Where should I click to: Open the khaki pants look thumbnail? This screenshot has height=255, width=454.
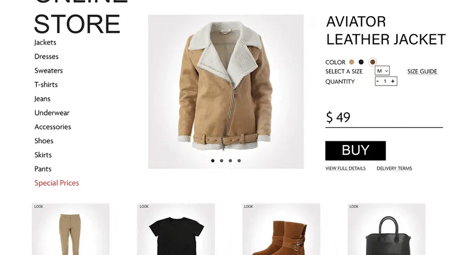click(71, 229)
